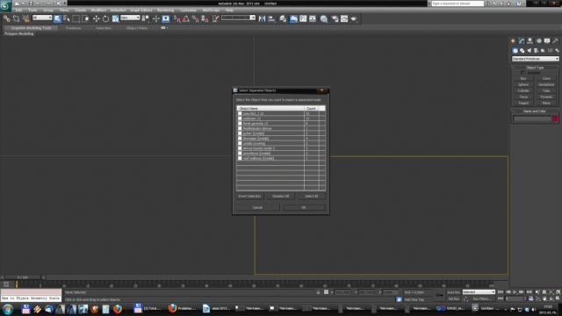Open the Modifiers menu

98,10
